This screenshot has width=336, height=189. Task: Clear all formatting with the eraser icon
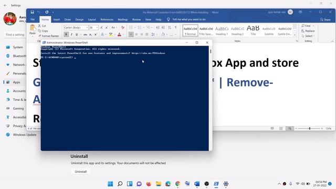pyautogui.click(x=123, y=27)
